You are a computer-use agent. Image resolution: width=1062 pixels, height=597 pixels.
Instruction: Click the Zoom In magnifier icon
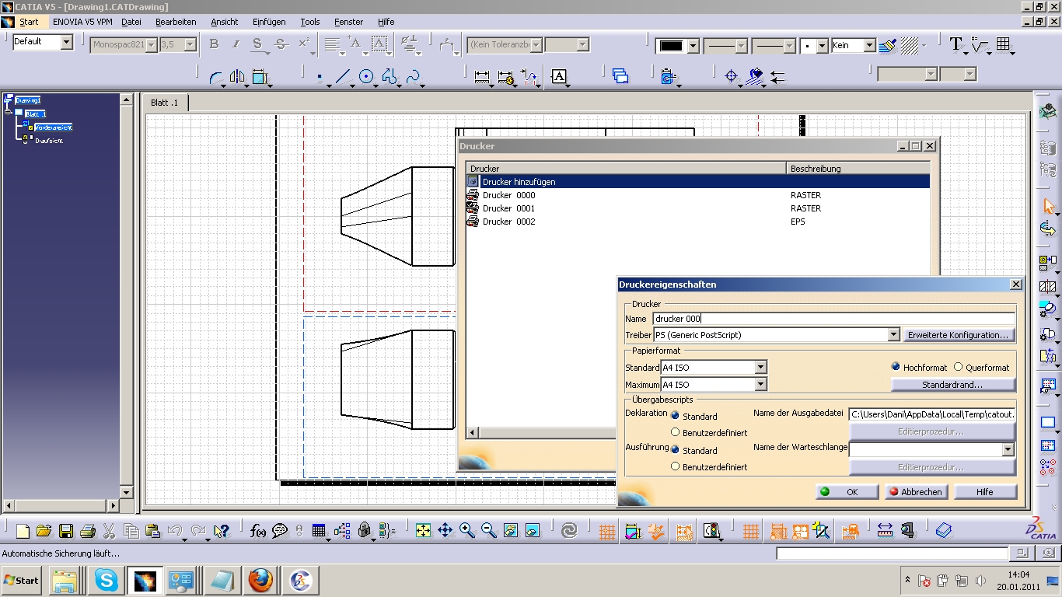pos(466,531)
